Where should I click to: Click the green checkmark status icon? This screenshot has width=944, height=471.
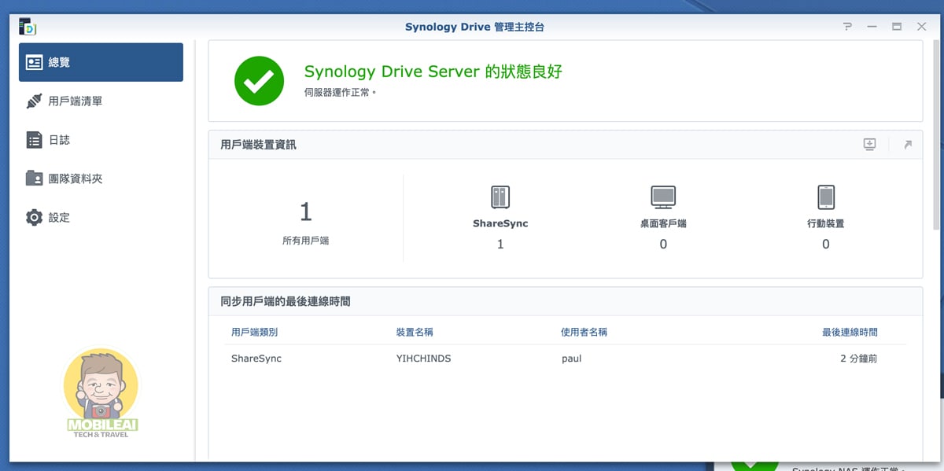(x=259, y=80)
